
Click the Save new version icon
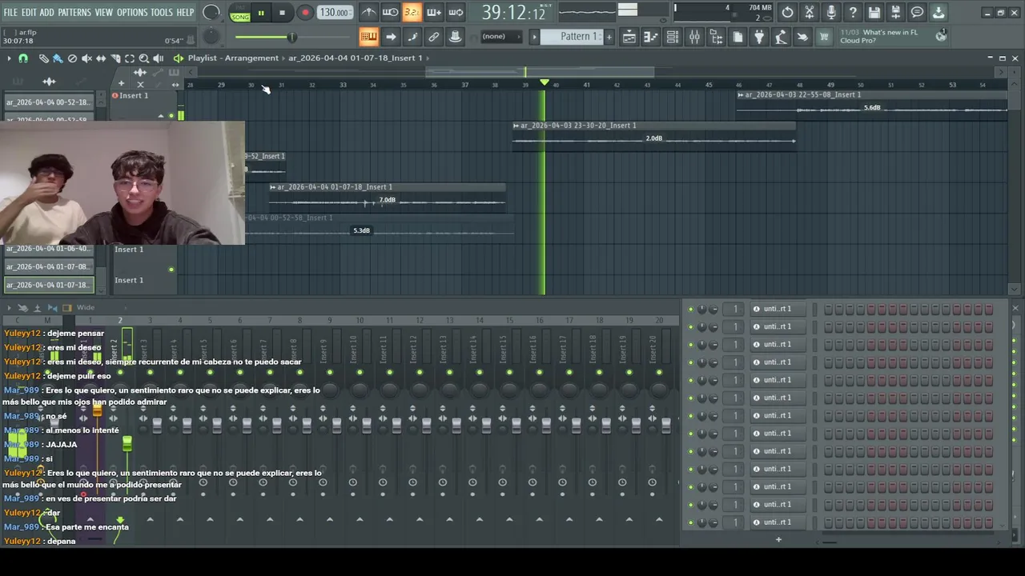[x=896, y=13]
